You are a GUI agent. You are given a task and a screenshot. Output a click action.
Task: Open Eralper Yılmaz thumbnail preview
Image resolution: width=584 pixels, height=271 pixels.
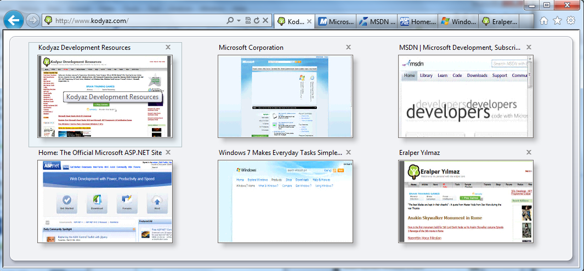[466, 201]
